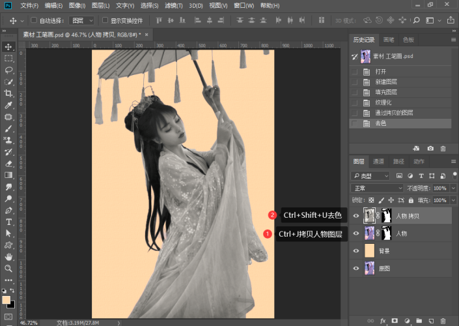Screen dimensions: 459x326
Task: Create new fill or adjustment layer
Action: pos(407,321)
